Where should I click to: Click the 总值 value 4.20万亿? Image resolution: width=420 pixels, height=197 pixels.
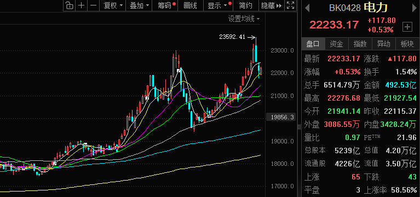point(401,150)
